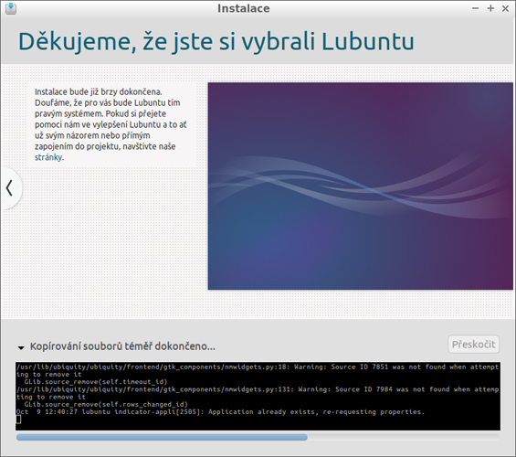The width and height of the screenshot is (516, 457).
Task: Click the 'Instalace' window title
Action: click(x=244, y=8)
